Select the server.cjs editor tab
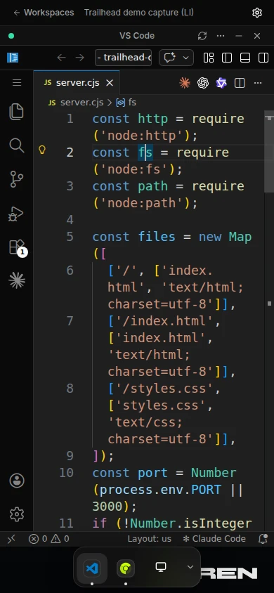This screenshot has height=593, width=274. (77, 83)
